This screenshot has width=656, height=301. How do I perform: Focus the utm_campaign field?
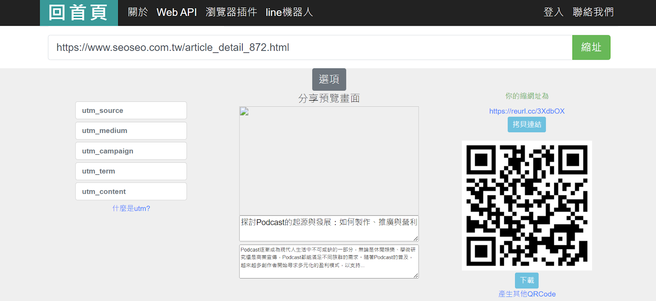click(131, 151)
